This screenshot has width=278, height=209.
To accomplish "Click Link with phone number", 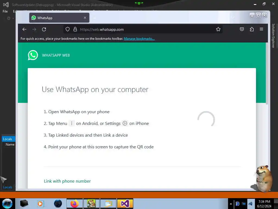I will coord(67,181).
